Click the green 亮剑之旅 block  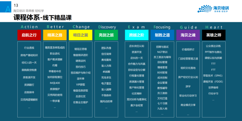pos(106,35)
